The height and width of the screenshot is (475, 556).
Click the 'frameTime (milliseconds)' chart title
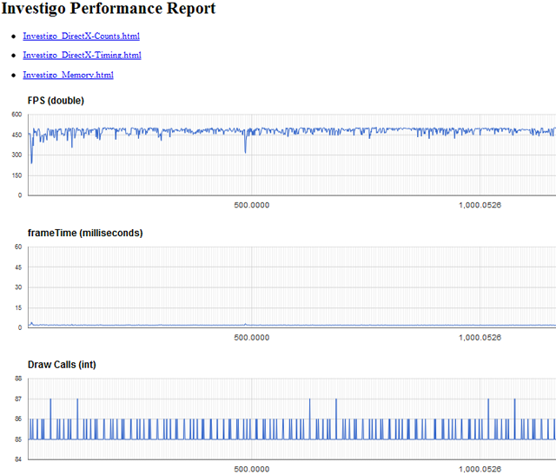pos(85,233)
